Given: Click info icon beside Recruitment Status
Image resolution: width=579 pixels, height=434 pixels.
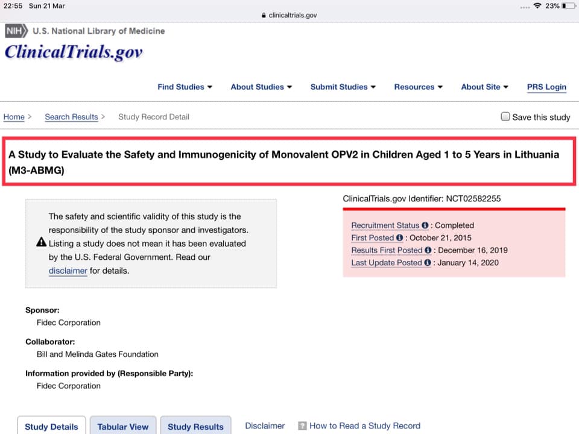Looking at the screenshot, I should [425, 225].
